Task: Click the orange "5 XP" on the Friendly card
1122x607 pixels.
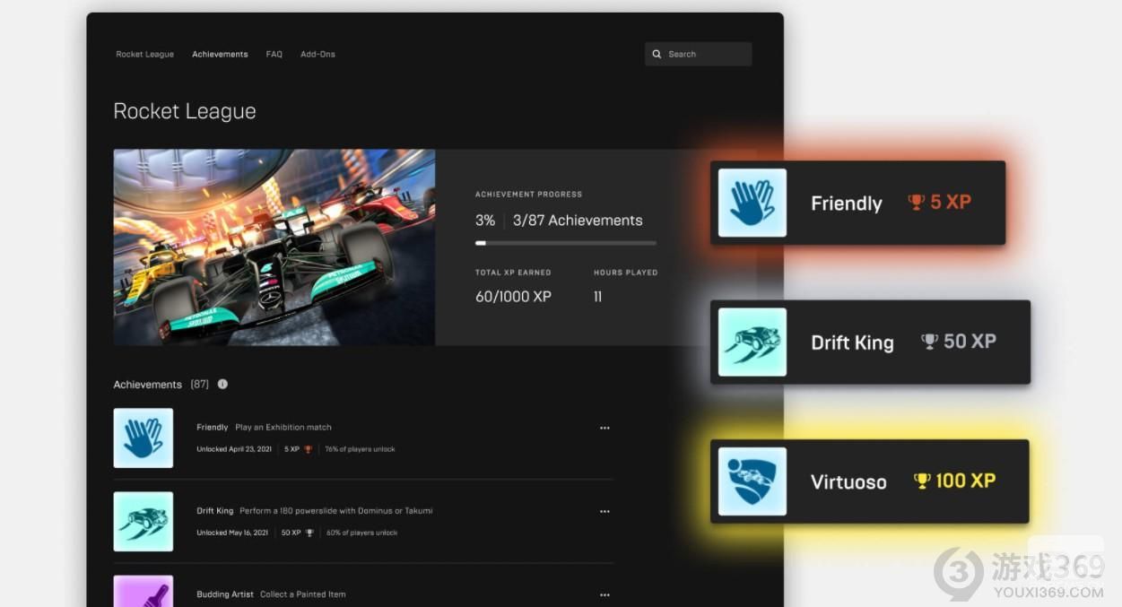Action: (x=951, y=203)
